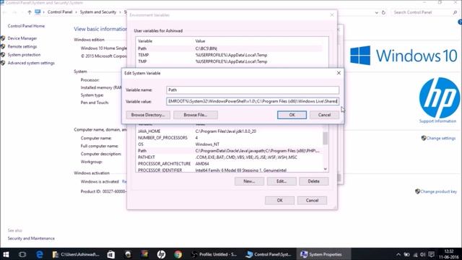
Task: Click the Variable value field
Action: click(x=253, y=101)
